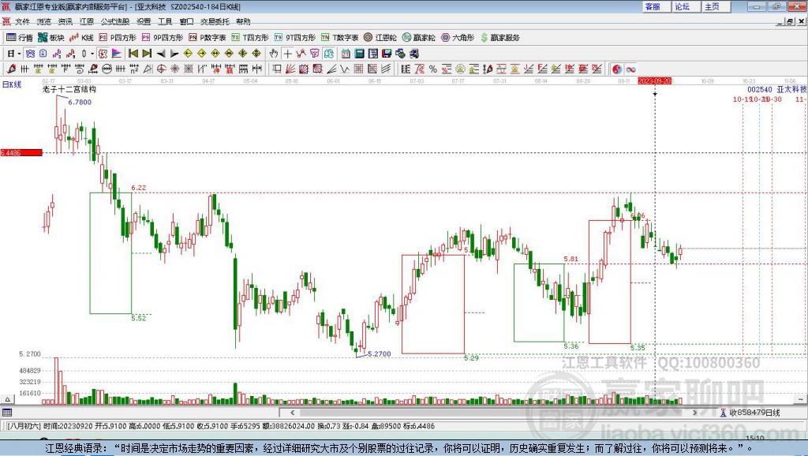Open the 江恩轮 Gann wheel

point(380,38)
